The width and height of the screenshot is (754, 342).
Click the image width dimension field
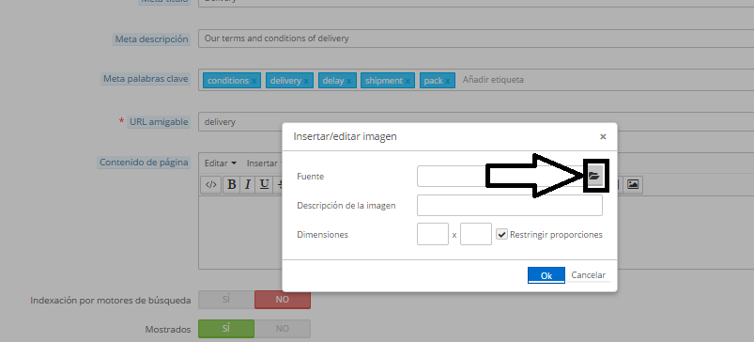click(432, 234)
